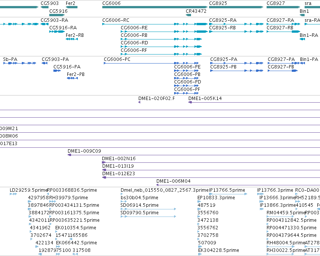Select transcript CG8925-RA label
Screen dimensions: 320x256
point(223,20)
